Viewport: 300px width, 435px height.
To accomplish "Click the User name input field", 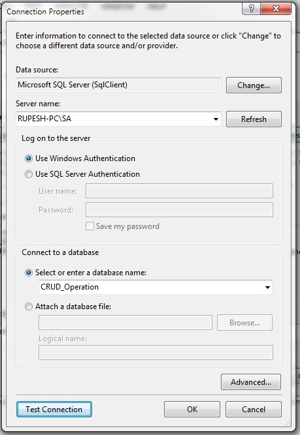I will 179,191.
